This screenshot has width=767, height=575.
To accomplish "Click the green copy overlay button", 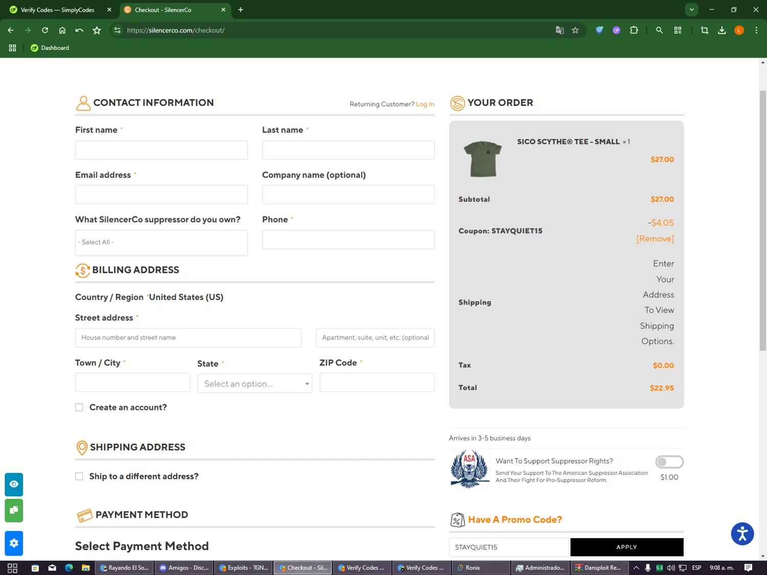I will click(14, 510).
